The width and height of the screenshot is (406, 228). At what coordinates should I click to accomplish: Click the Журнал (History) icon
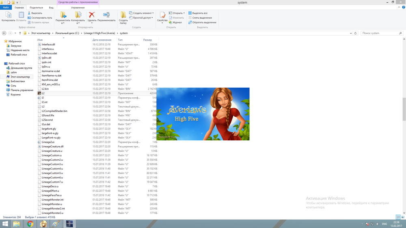171,22
